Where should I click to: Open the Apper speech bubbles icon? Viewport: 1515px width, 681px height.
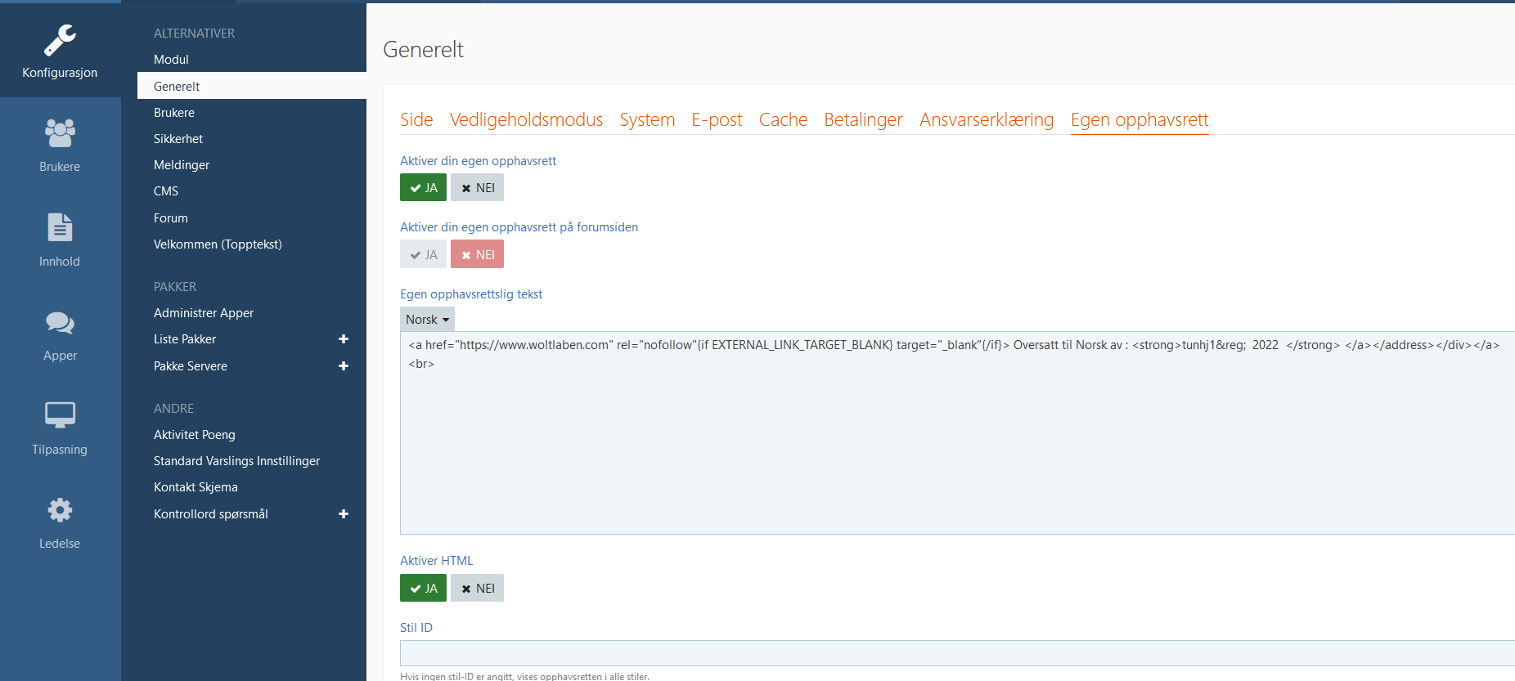click(x=60, y=323)
